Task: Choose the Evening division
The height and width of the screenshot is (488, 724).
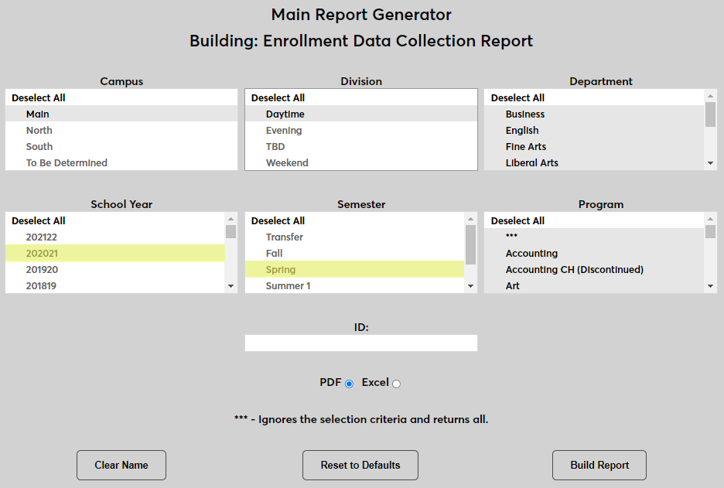Action: coord(284,130)
